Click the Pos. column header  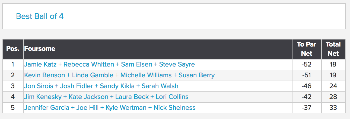(x=13, y=49)
